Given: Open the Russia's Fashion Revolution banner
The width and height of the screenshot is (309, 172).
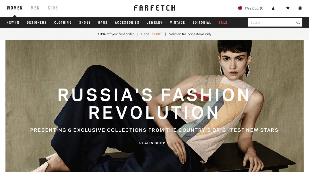Looking at the screenshot, I should click(x=154, y=106).
